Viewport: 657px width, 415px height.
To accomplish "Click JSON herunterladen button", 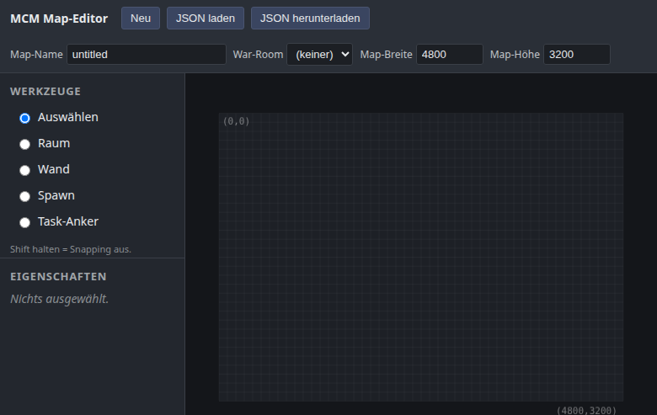I will (310, 18).
